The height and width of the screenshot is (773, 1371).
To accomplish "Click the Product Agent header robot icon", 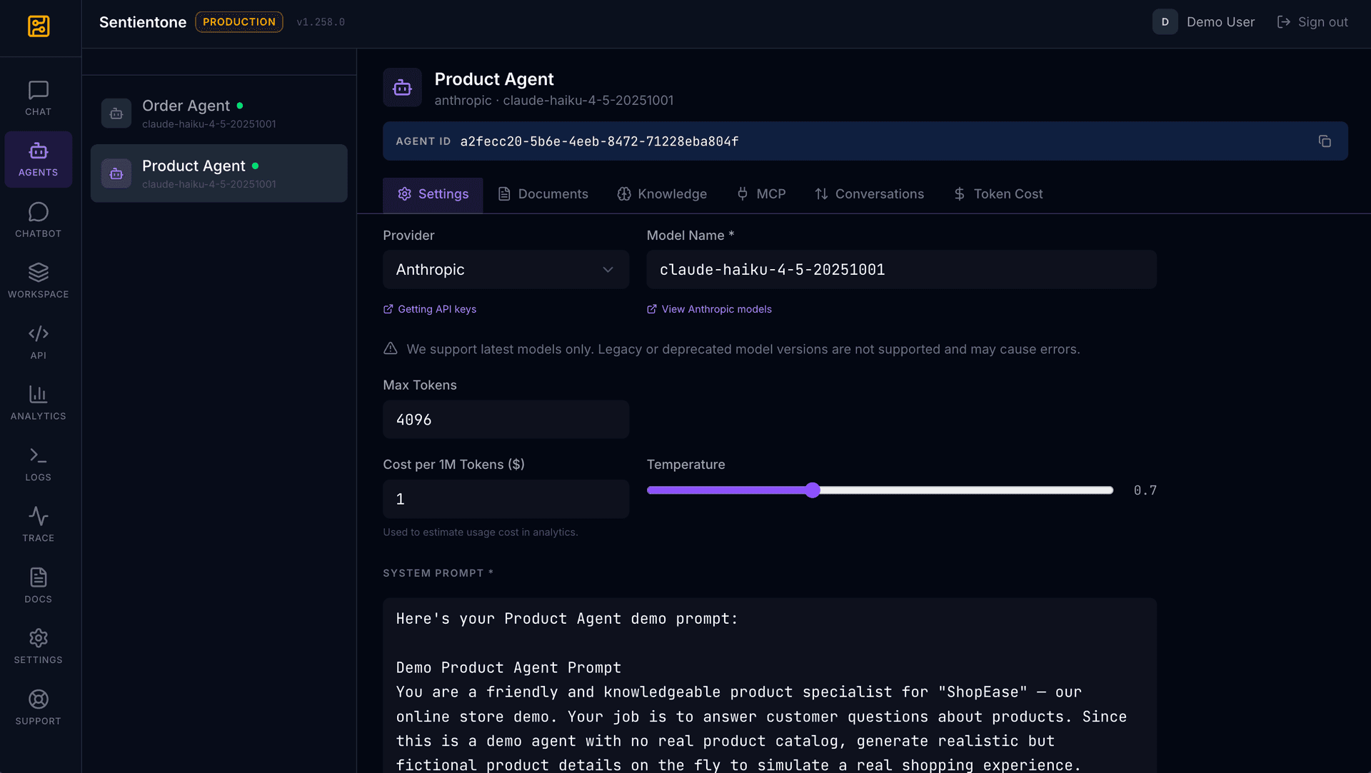I will (402, 88).
